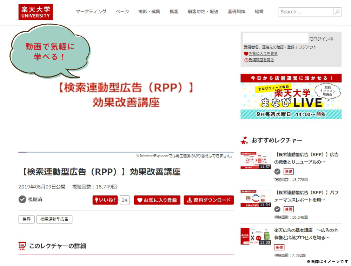Viewport: 351px width, 266px height.
Task: Open the 経営 menu
Action: (259, 12)
